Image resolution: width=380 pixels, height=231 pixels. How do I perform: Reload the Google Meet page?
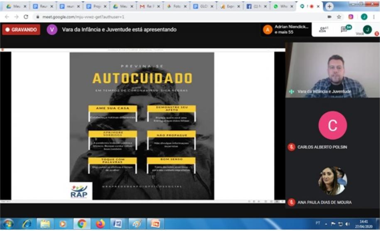point(26,17)
